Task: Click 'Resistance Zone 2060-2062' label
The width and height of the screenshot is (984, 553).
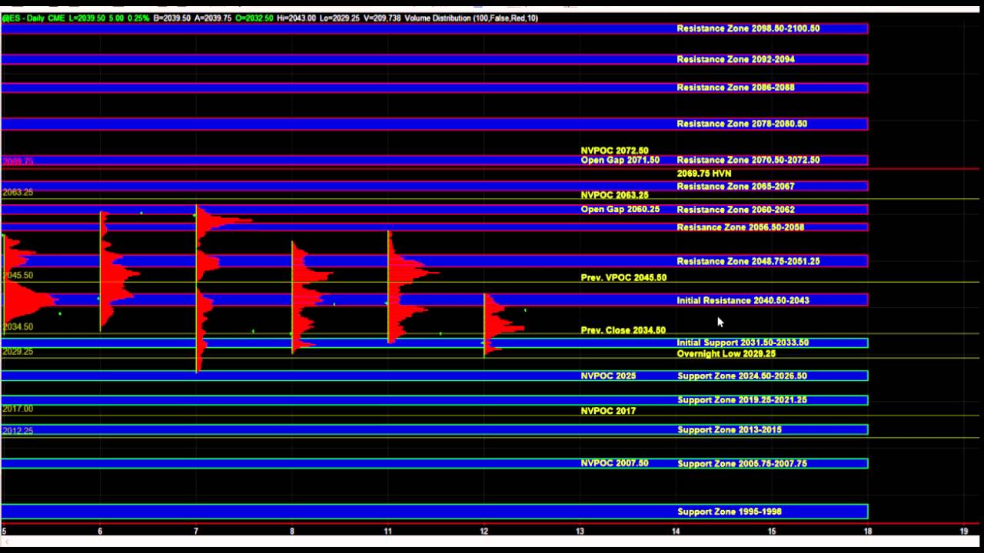Action: point(736,210)
